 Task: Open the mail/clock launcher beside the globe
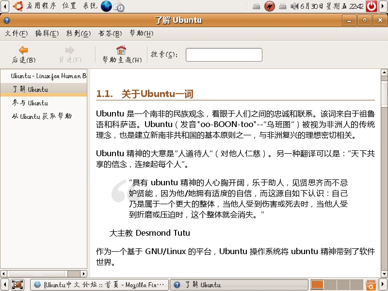[x=119, y=6]
